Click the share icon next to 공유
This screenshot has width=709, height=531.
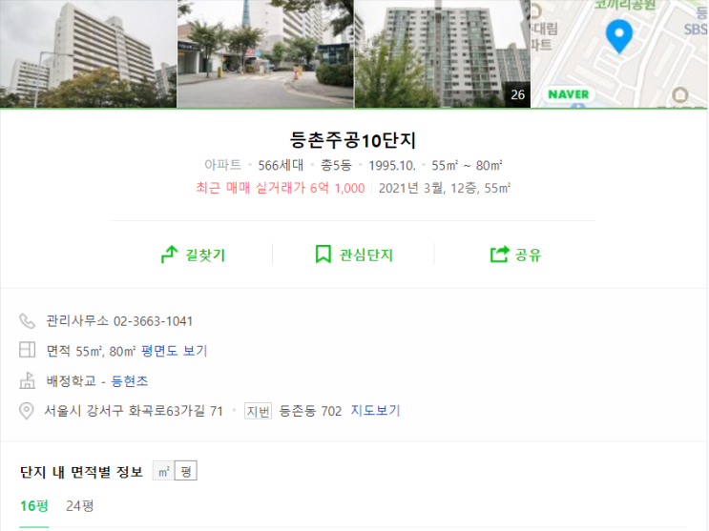500,254
